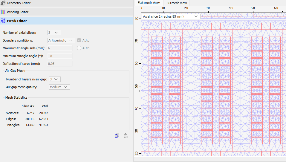This screenshot has width=286, height=162.
Task: Click the Total column header
Action: (45, 106)
